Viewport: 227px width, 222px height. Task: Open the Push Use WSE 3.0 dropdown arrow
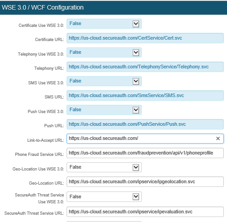click(136, 110)
